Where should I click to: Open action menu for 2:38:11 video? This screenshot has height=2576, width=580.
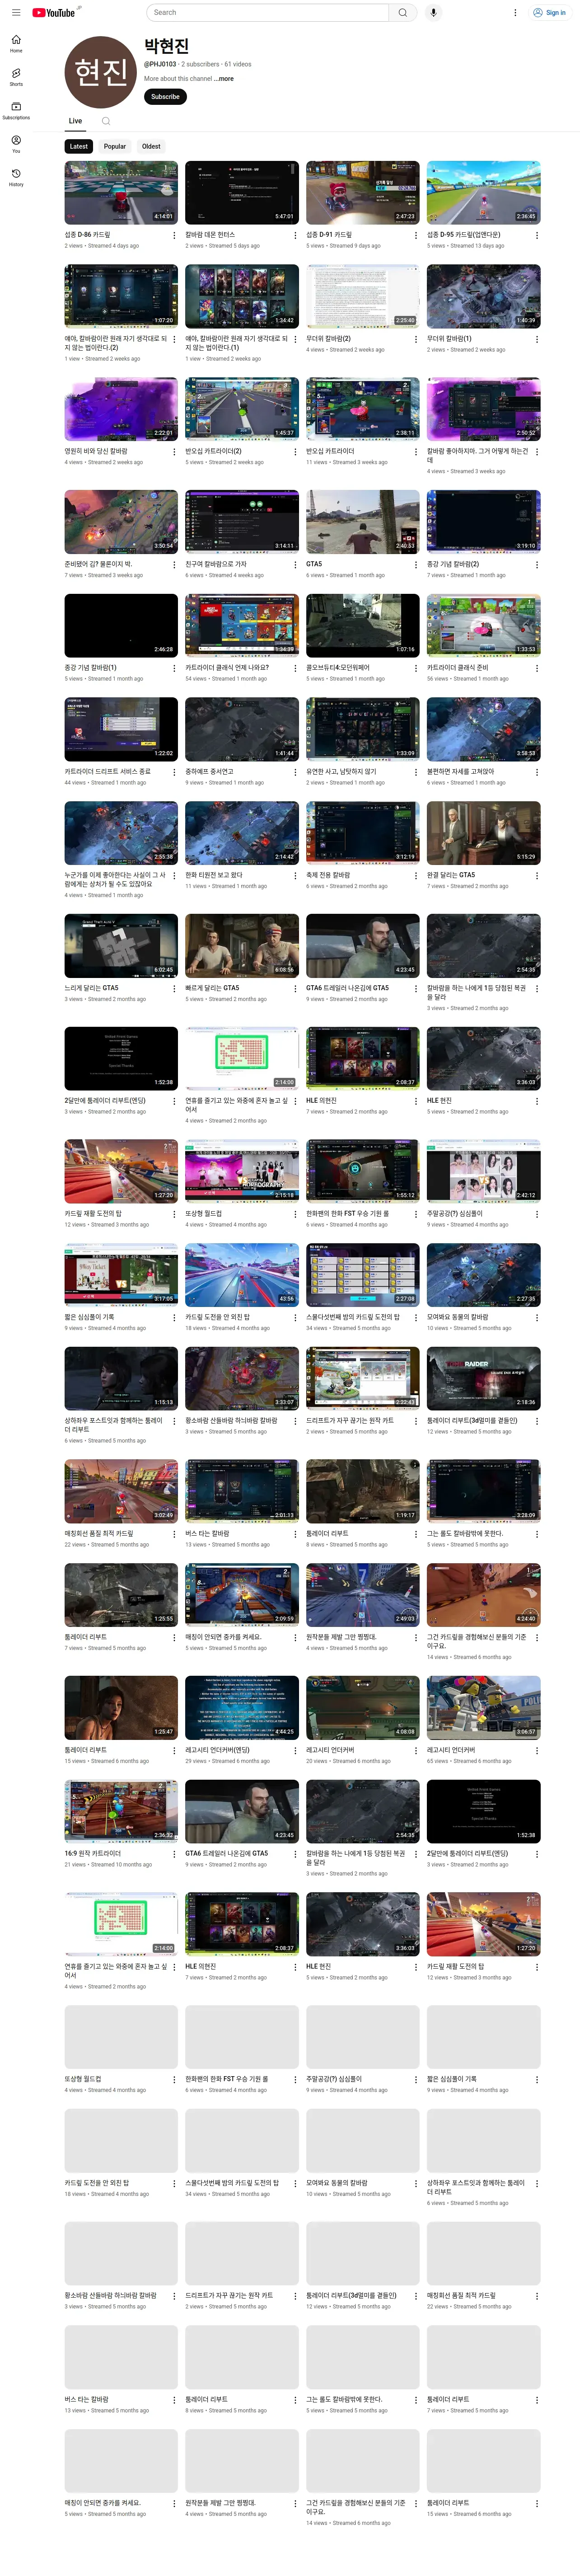[415, 452]
